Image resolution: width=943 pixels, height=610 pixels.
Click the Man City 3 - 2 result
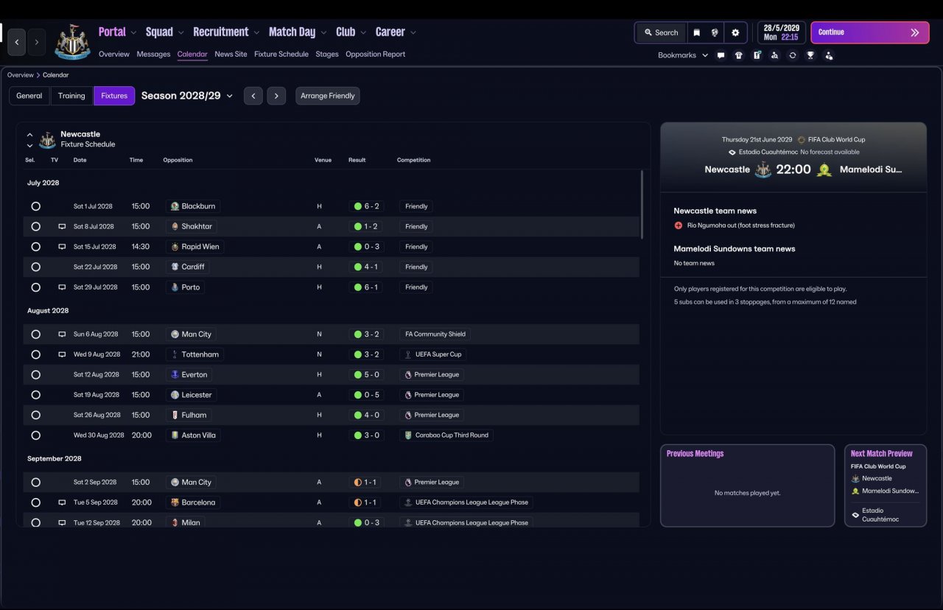point(366,334)
